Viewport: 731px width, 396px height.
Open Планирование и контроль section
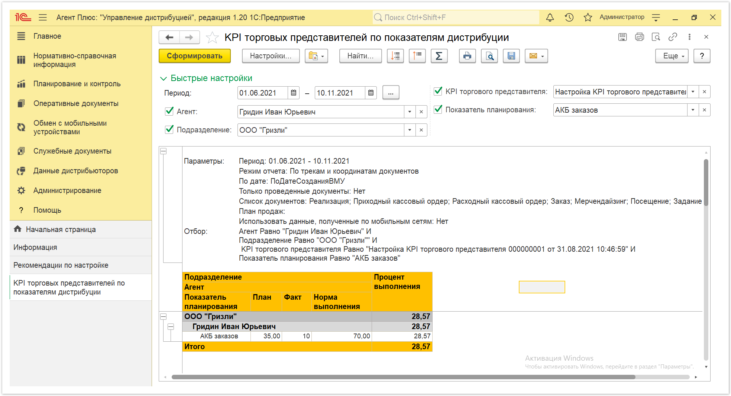click(x=81, y=84)
